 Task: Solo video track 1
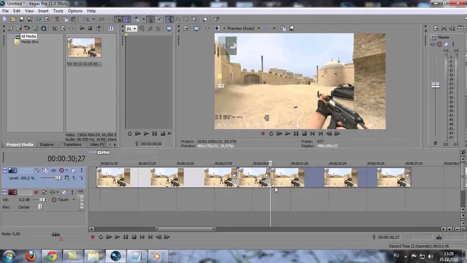[x=82, y=171]
